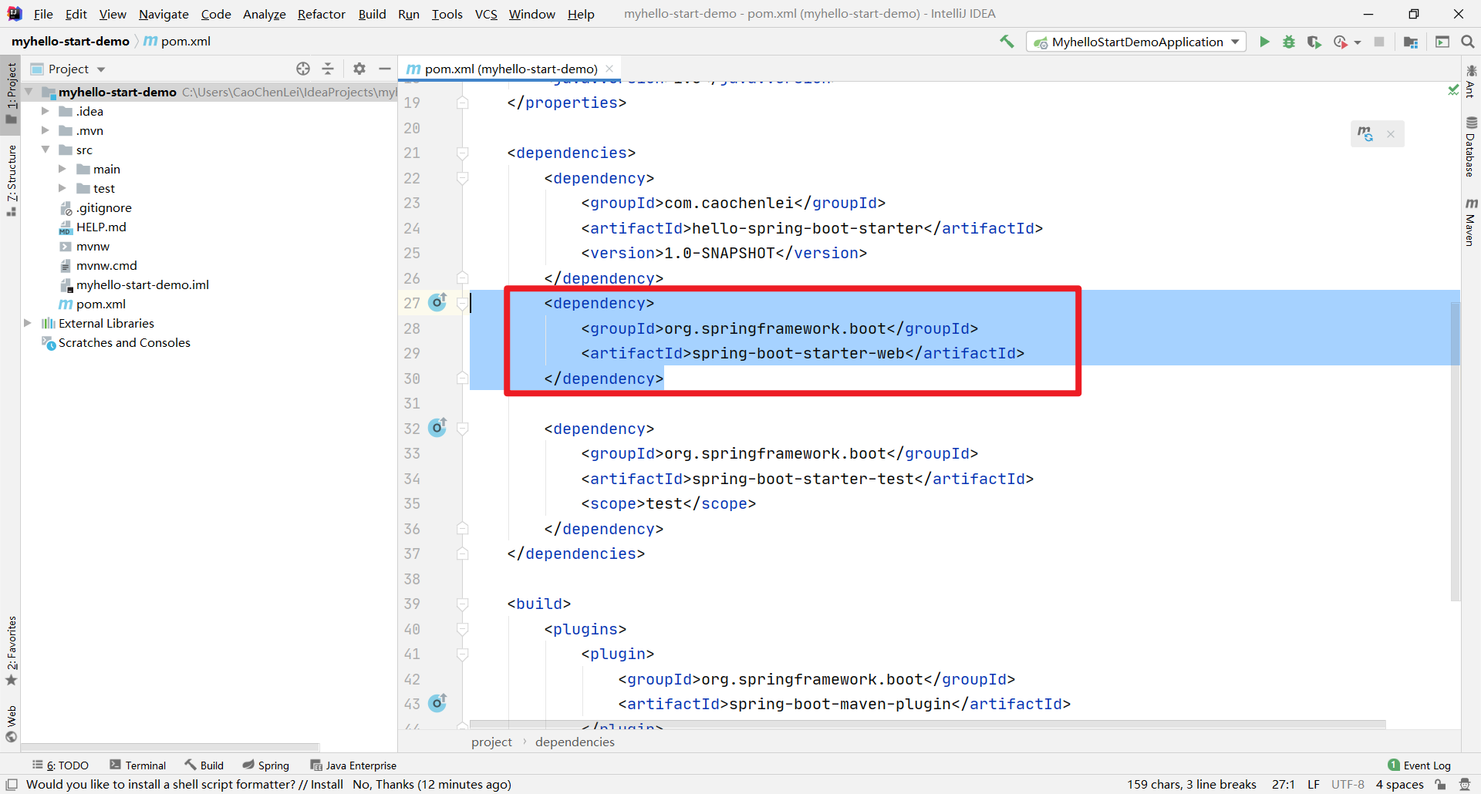Viewport: 1481px width, 794px height.
Task: Toggle the Web side tool tab
Action: (x=11, y=724)
